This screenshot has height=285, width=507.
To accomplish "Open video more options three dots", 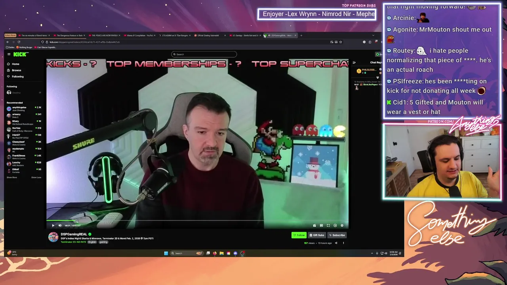I will point(343,243).
